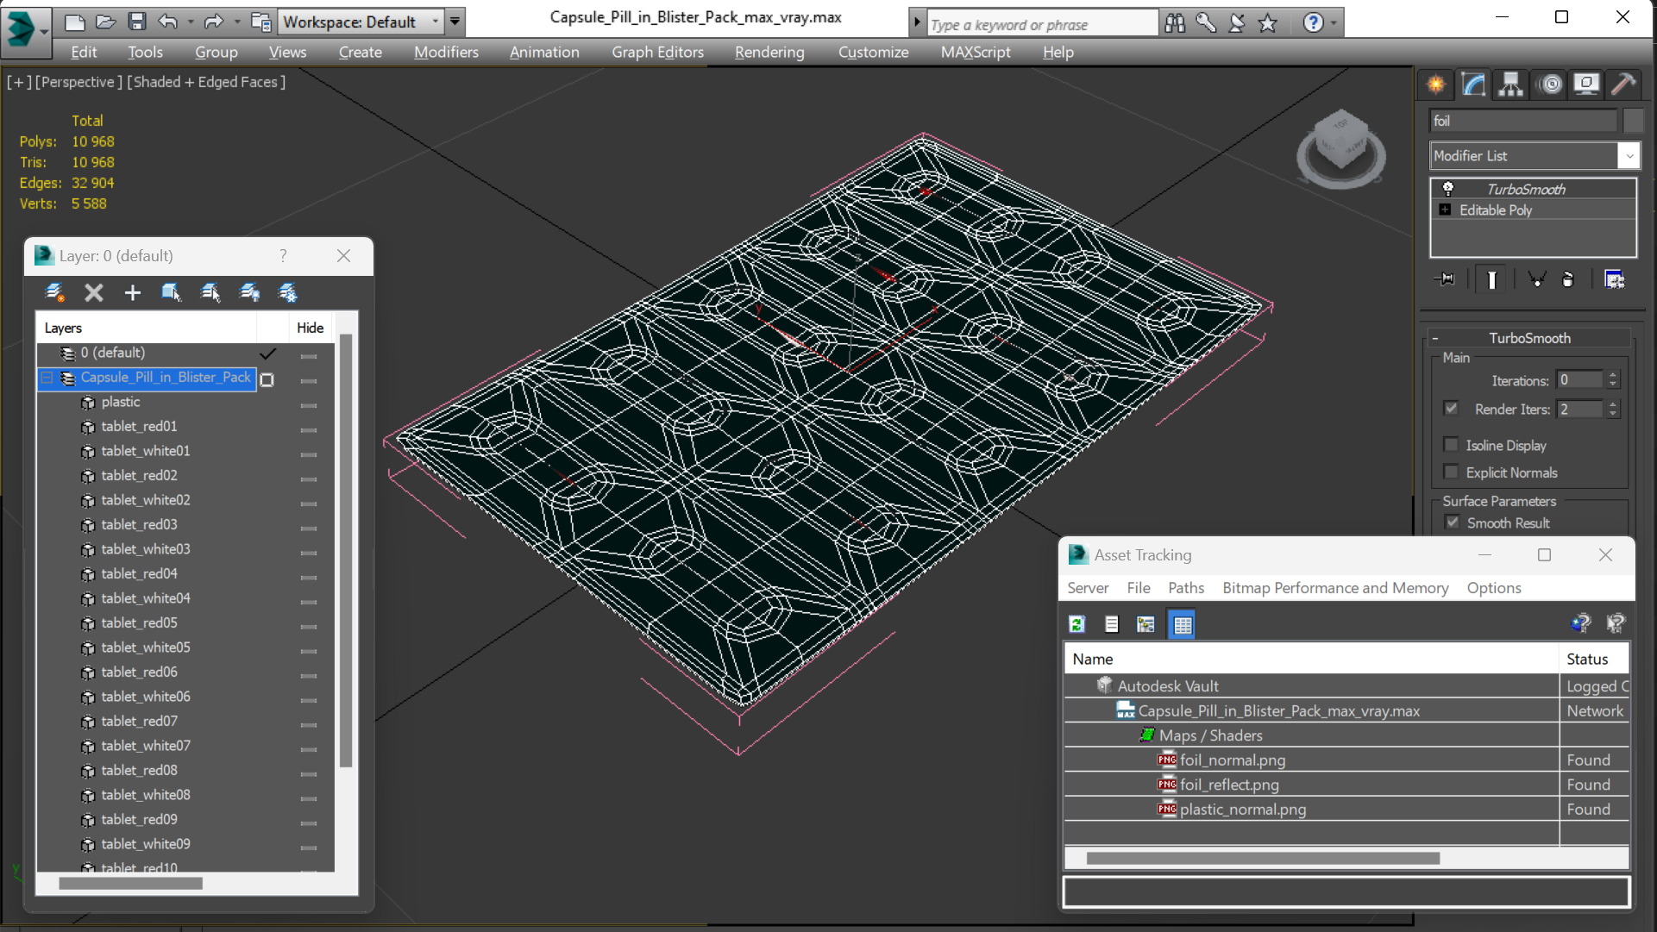Viewport: 1657px width, 932px height.
Task: Open the MAXScript menu
Action: pos(976,52)
